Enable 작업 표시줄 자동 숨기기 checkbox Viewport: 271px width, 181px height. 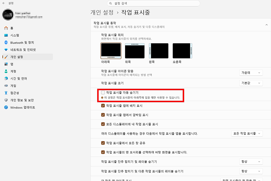click(103, 92)
